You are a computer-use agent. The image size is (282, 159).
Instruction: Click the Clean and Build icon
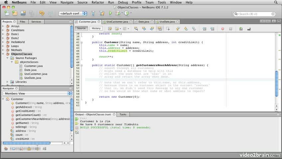point(101,13)
